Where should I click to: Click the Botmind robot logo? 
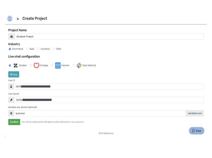pos(10,19)
